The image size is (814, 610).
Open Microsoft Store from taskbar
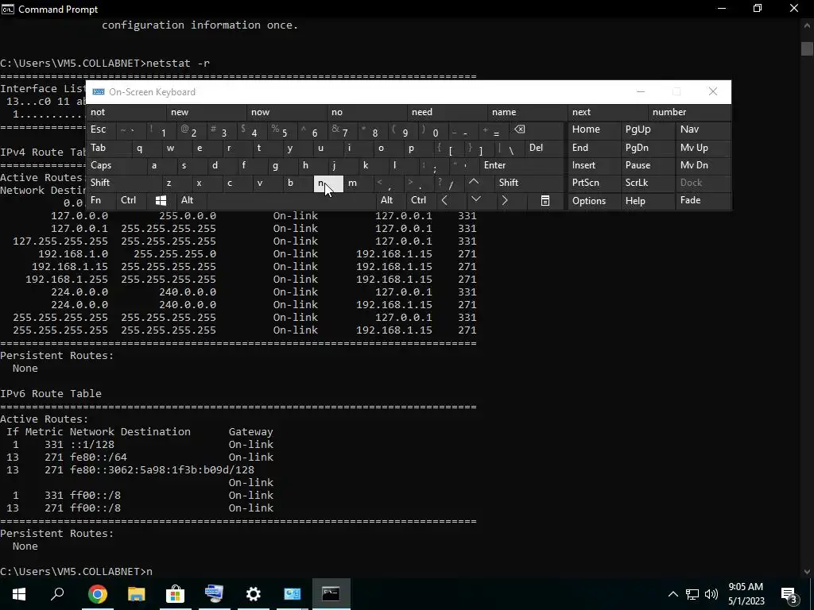point(176,593)
